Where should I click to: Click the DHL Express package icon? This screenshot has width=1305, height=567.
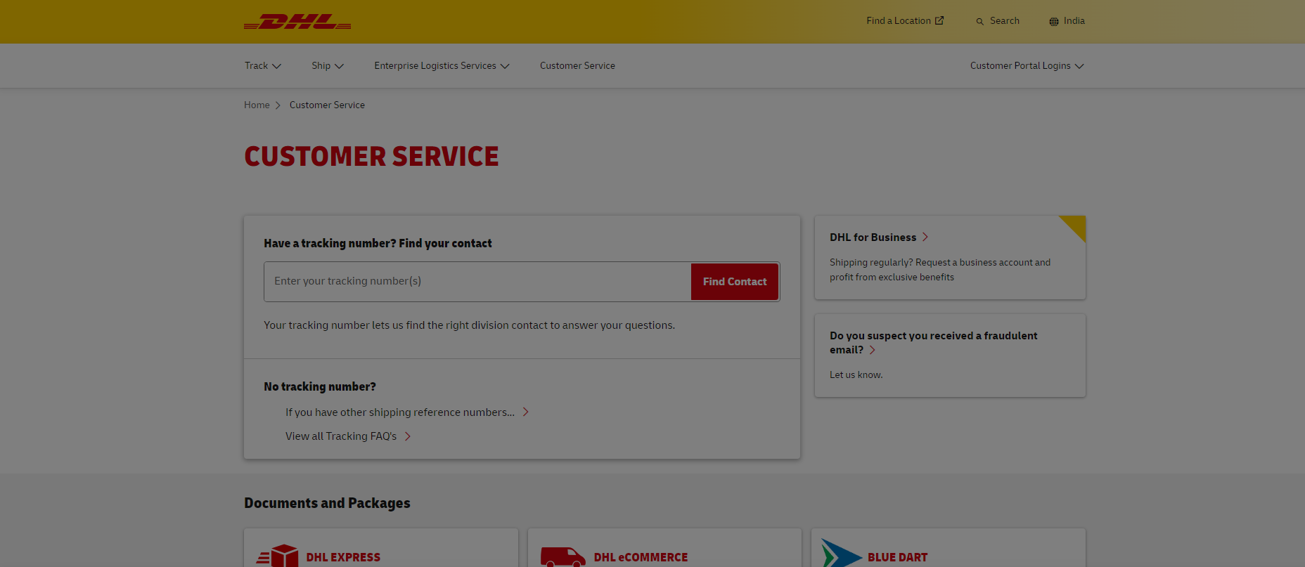coord(277,556)
